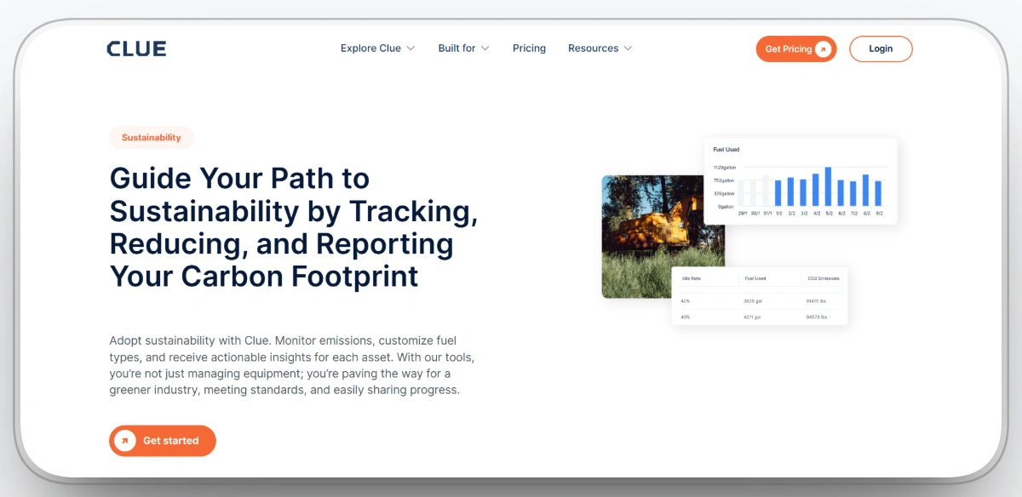
Task: Open the Login page
Action: click(x=881, y=49)
